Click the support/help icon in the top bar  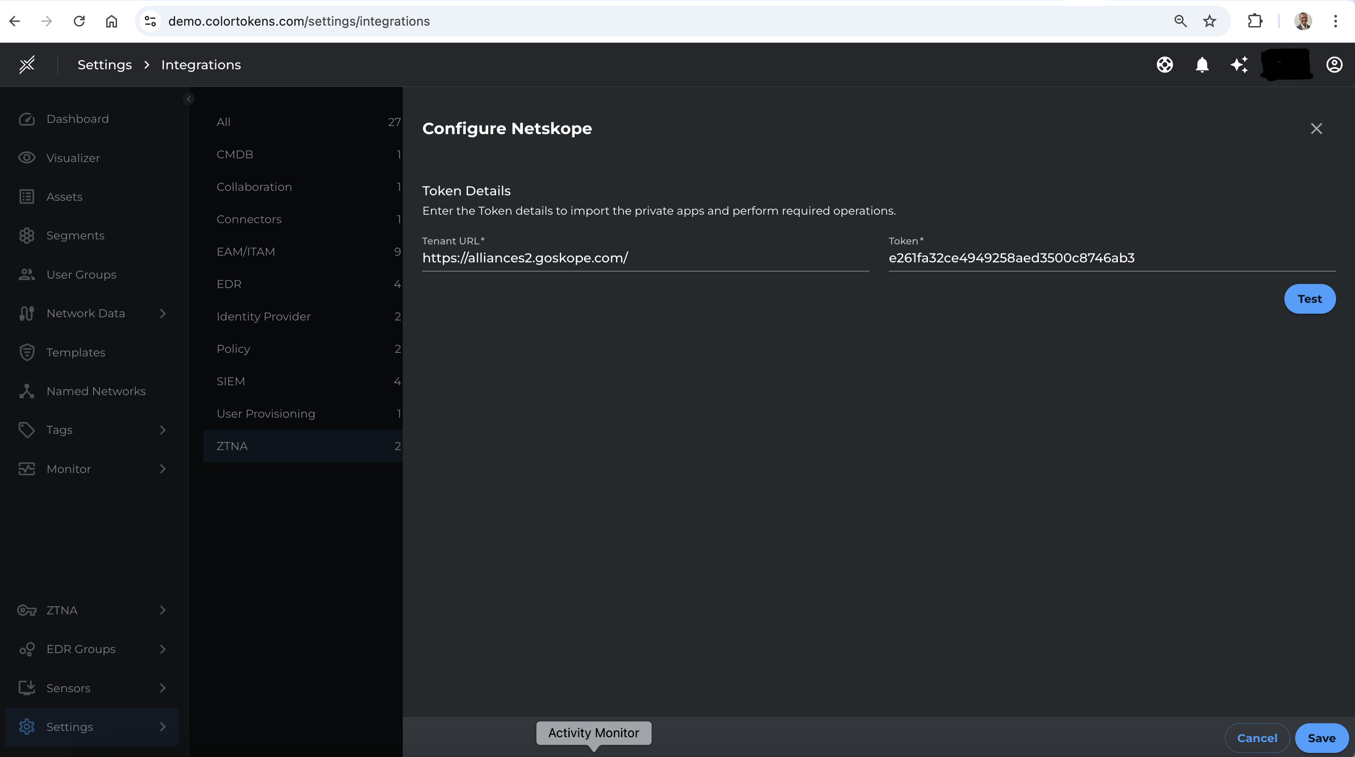(1164, 64)
